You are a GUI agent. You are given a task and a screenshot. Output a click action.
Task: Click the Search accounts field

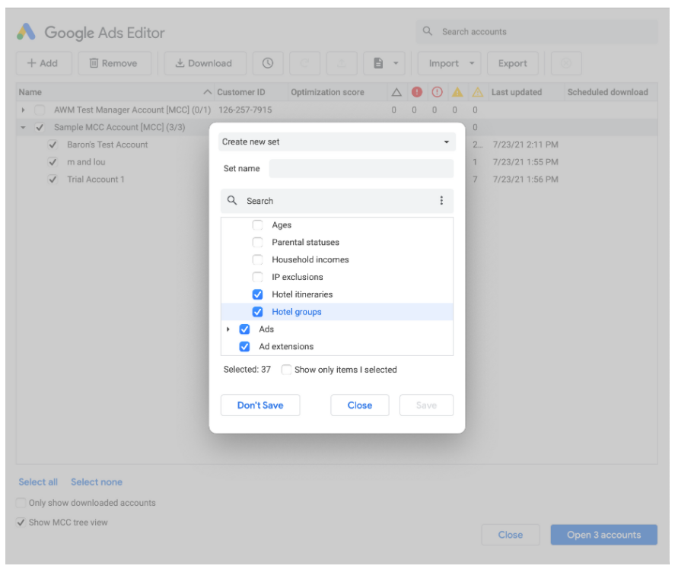[537, 31]
